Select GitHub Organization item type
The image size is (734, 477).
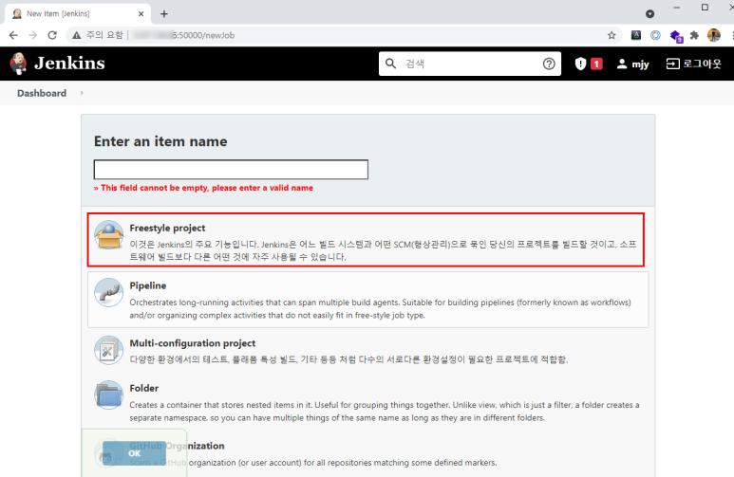point(367,454)
